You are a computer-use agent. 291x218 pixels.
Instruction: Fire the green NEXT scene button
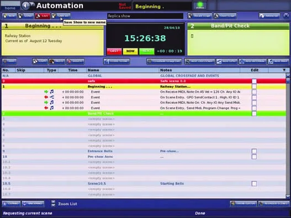(x=147, y=51)
